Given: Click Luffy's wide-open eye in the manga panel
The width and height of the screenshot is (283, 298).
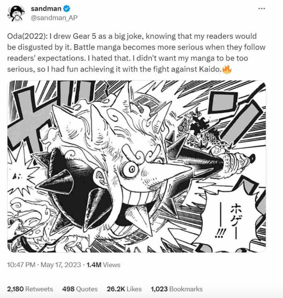Looking at the screenshot, I should [132, 169].
